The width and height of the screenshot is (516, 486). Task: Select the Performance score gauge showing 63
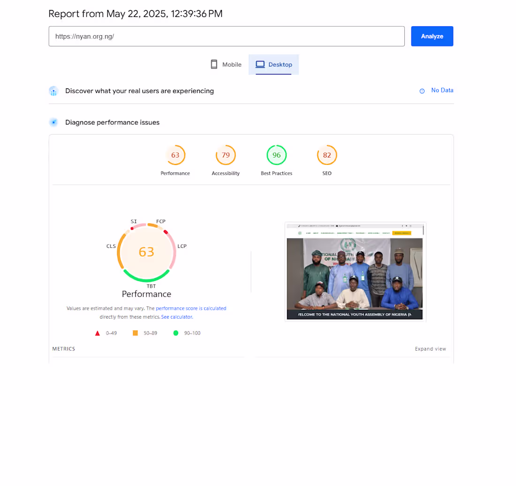click(175, 155)
